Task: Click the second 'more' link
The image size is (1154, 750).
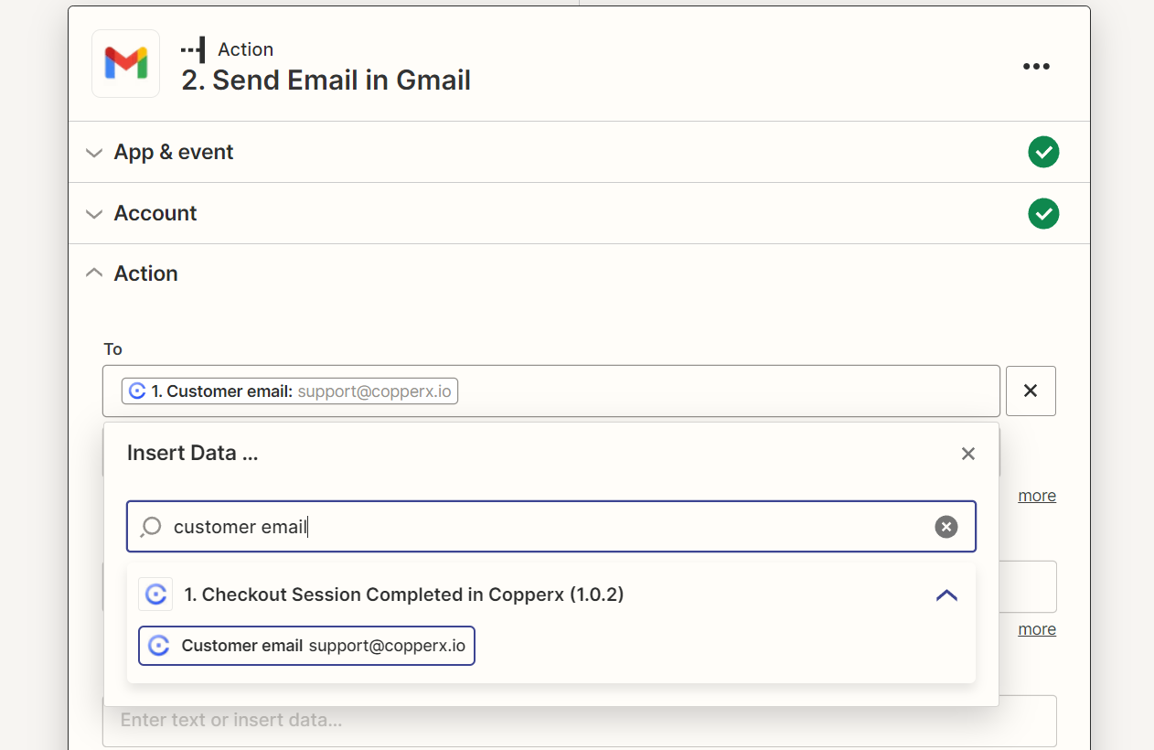Action: 1037,629
